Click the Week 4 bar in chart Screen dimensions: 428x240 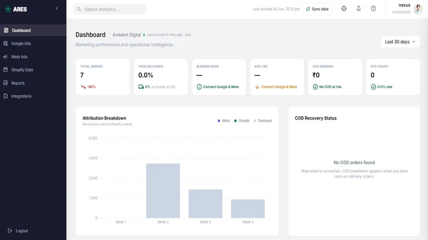click(x=248, y=209)
